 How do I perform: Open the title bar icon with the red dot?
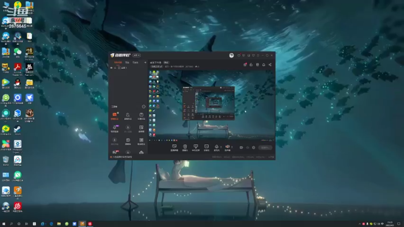[239, 55]
